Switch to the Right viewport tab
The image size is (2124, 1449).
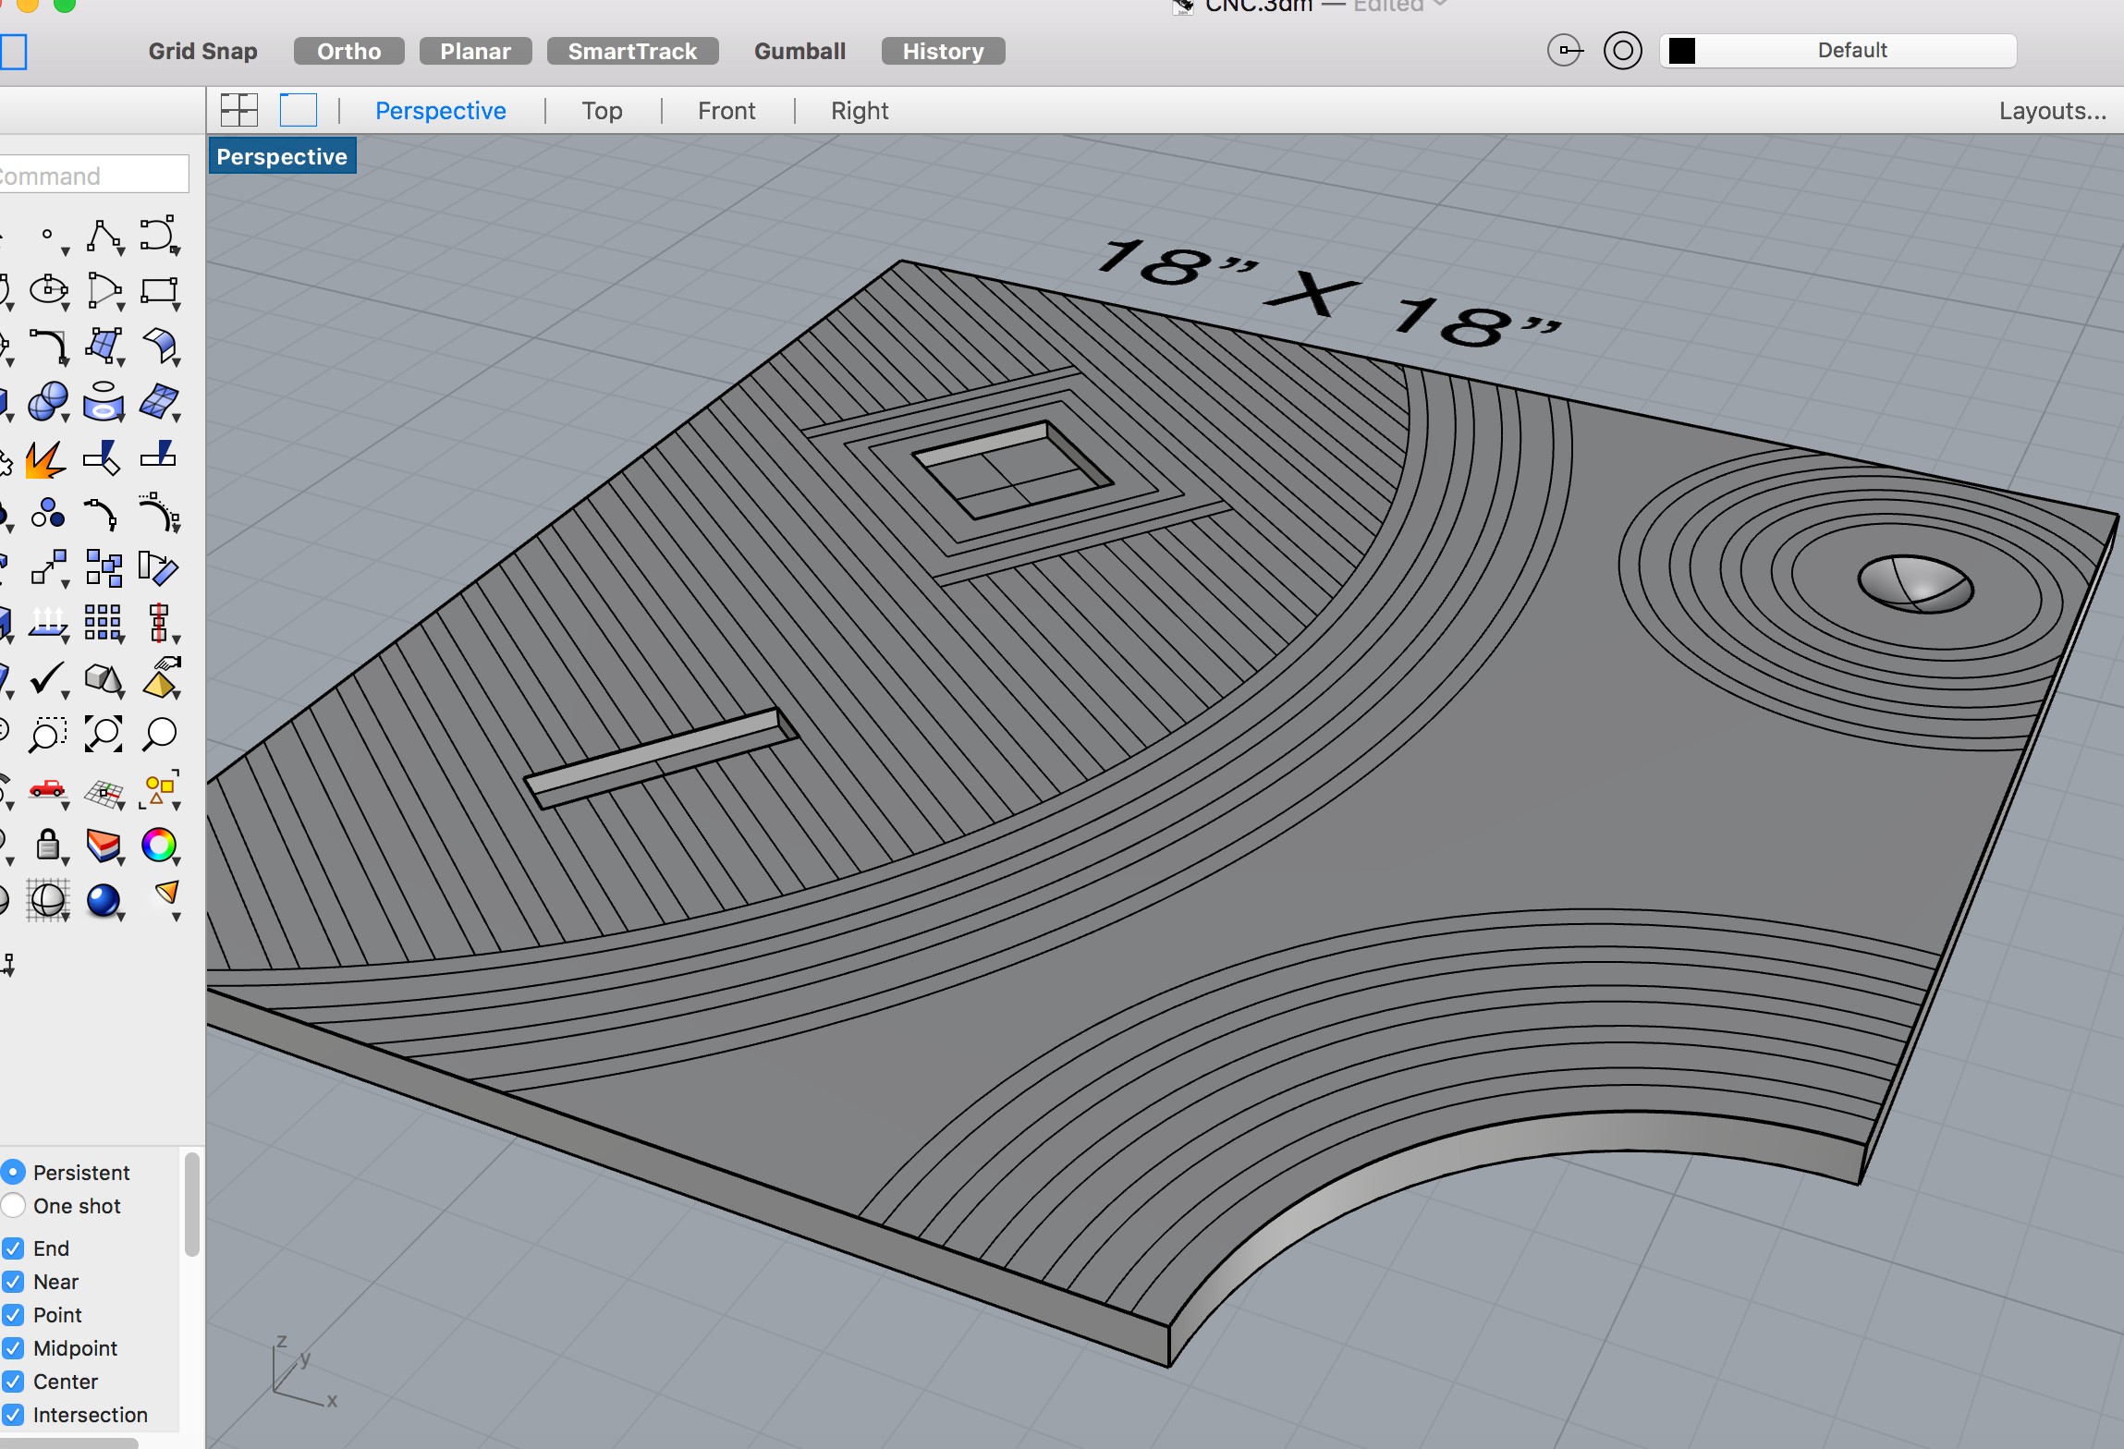tap(859, 111)
